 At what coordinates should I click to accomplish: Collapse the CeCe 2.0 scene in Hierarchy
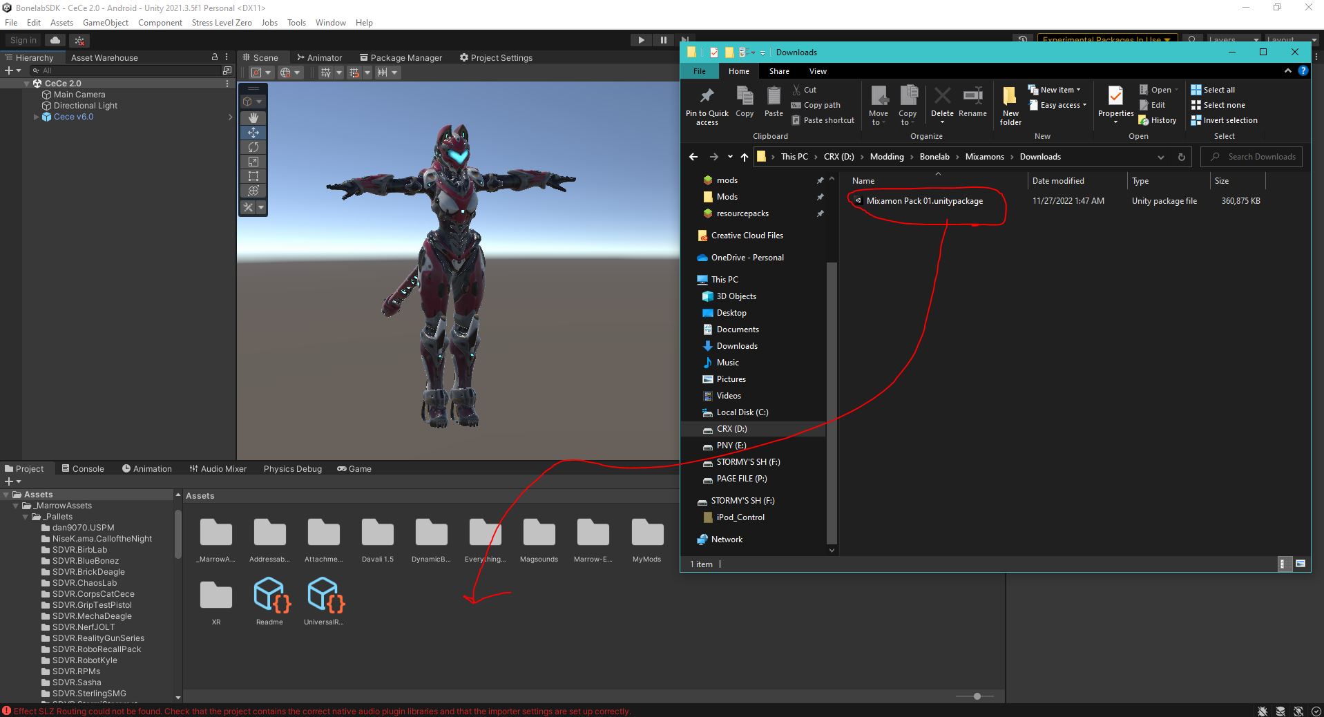pos(27,84)
